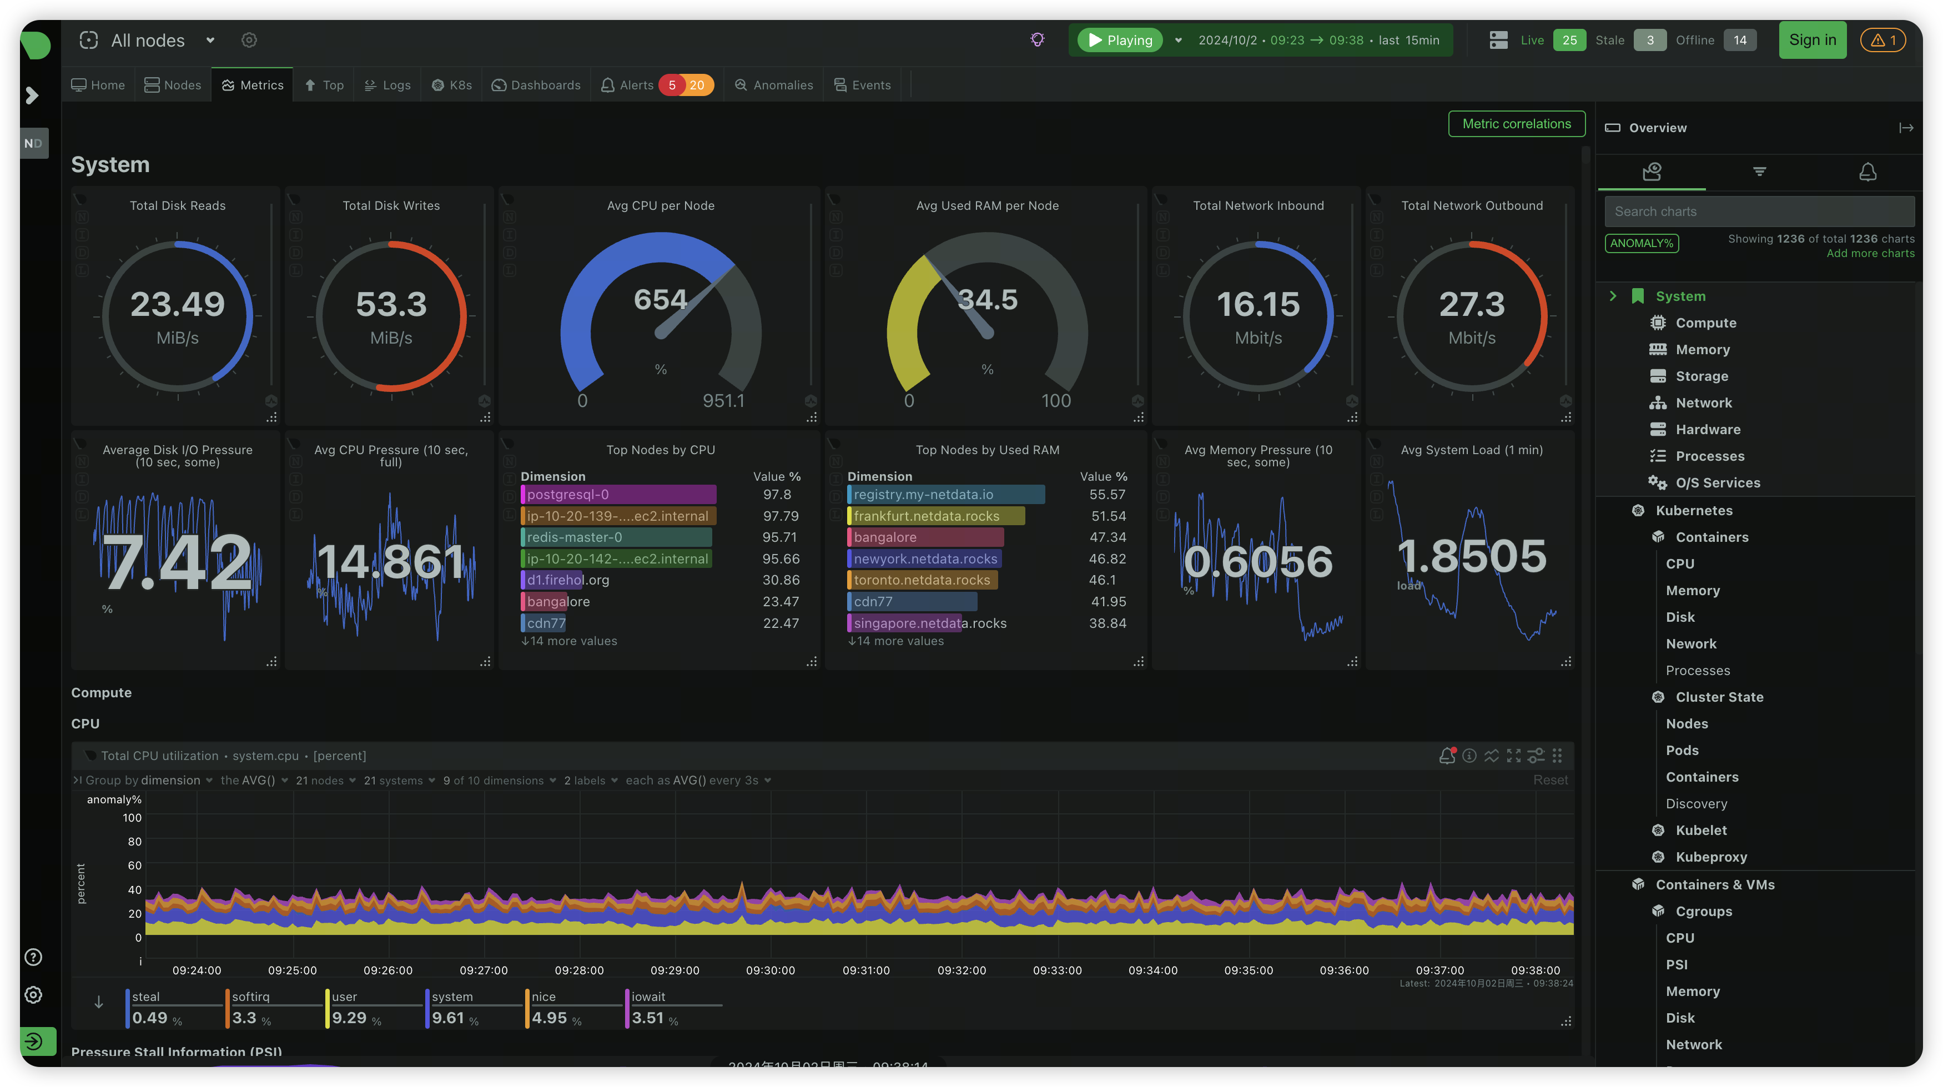Switch to the Anomalies tab
The width and height of the screenshot is (1943, 1087).
click(x=774, y=85)
